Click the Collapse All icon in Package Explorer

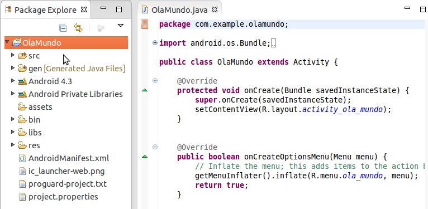point(63,28)
